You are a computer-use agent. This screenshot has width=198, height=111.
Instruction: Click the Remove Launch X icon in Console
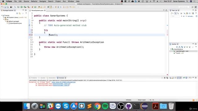coord(165,78)
